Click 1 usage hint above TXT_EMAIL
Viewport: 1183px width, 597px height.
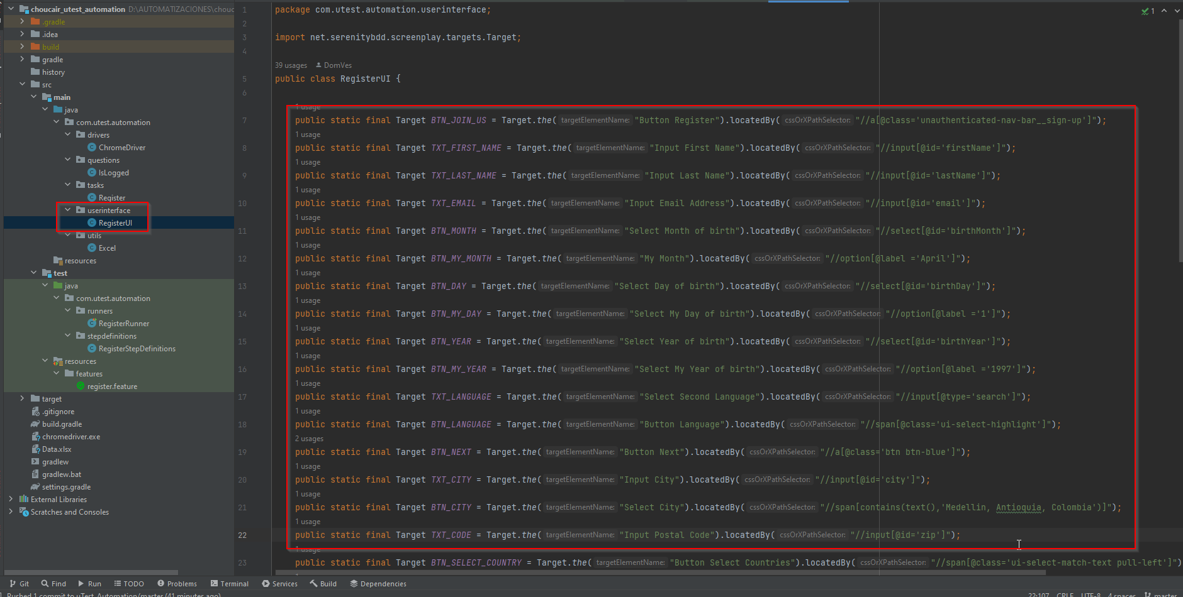(308, 190)
